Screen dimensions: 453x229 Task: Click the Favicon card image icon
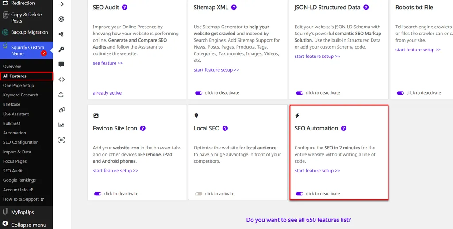[x=96, y=115]
